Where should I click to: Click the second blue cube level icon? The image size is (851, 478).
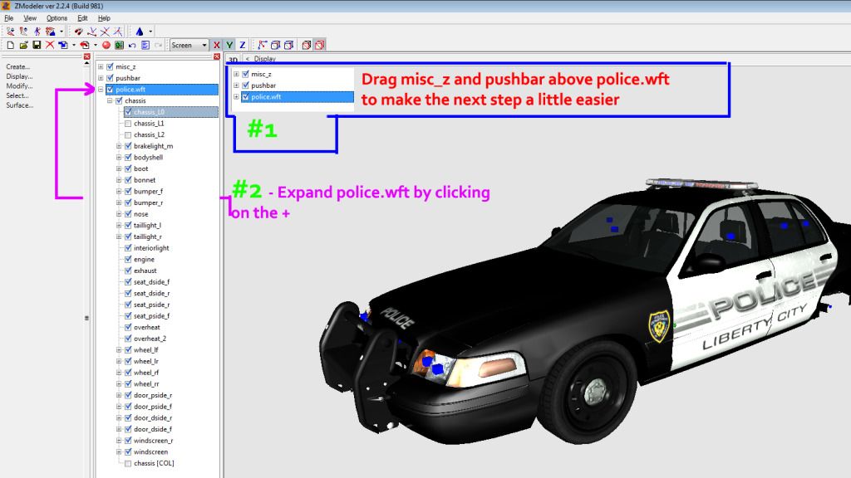[x=288, y=45]
